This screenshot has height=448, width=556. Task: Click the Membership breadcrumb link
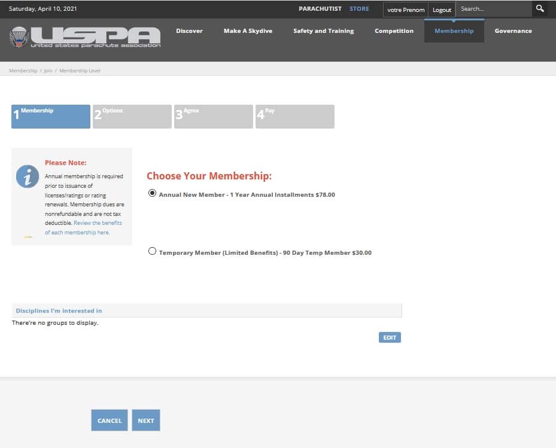(x=23, y=71)
